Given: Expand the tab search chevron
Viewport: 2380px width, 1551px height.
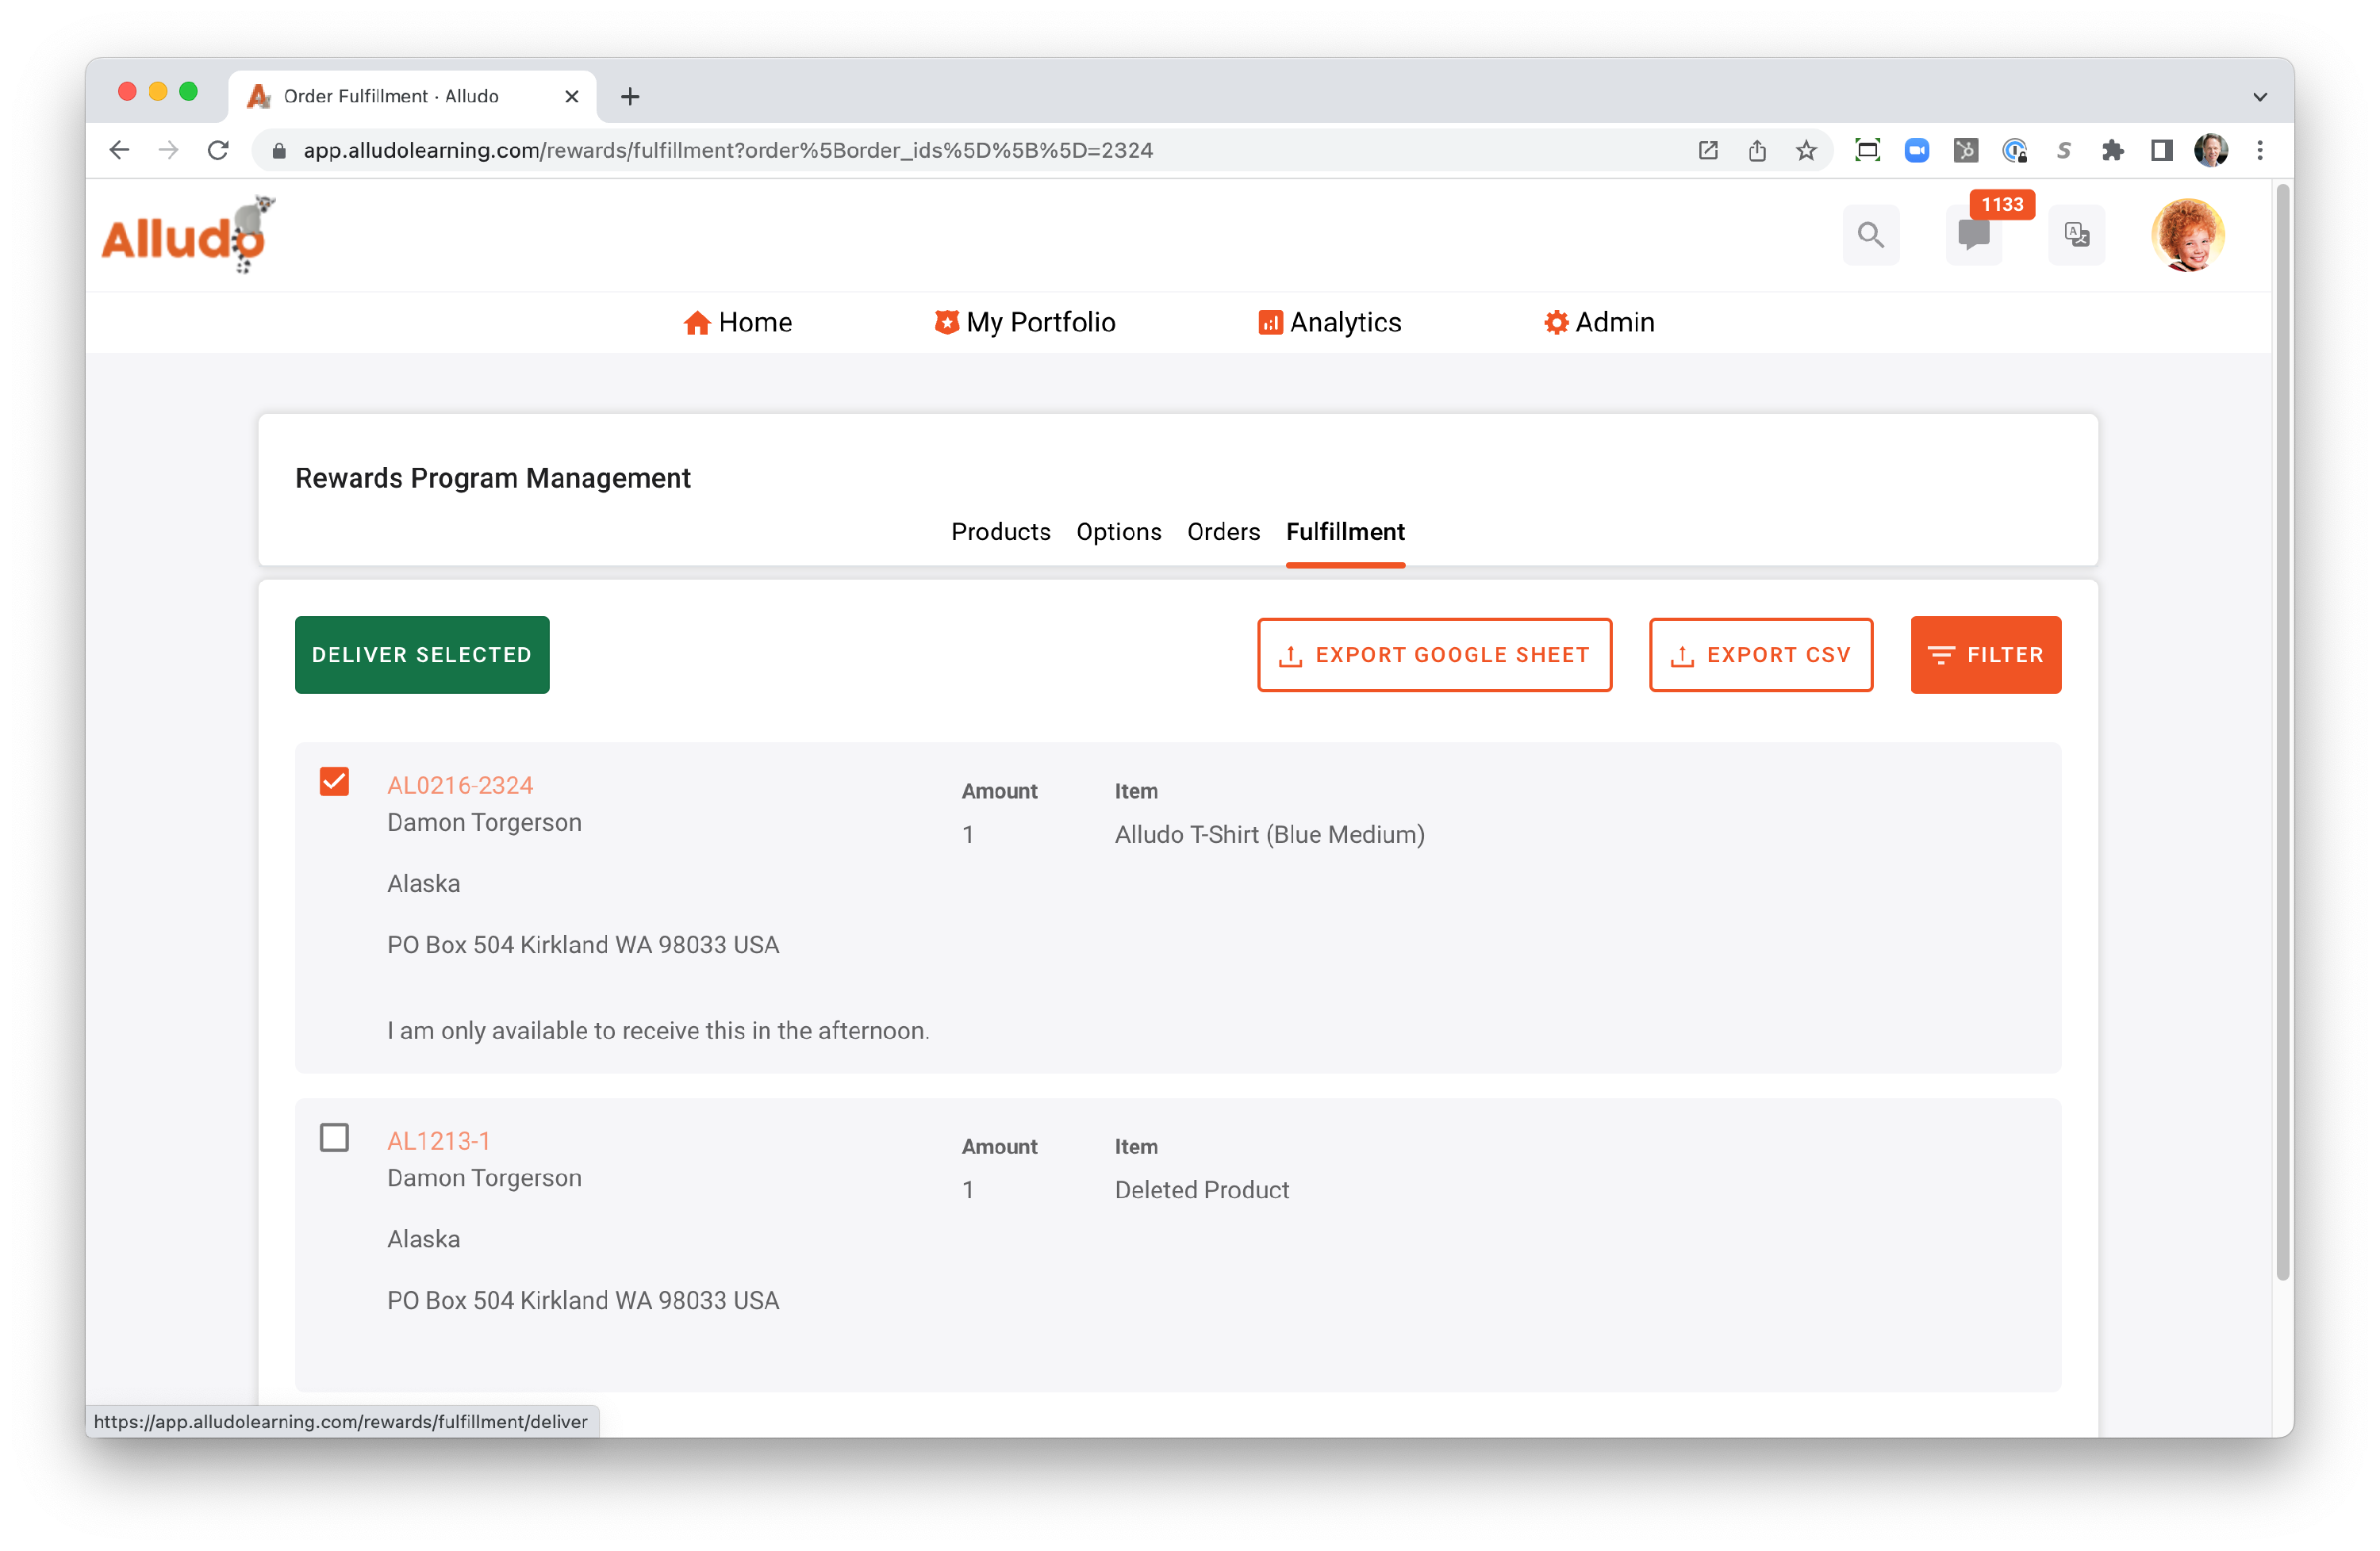Looking at the screenshot, I should [x=2259, y=97].
